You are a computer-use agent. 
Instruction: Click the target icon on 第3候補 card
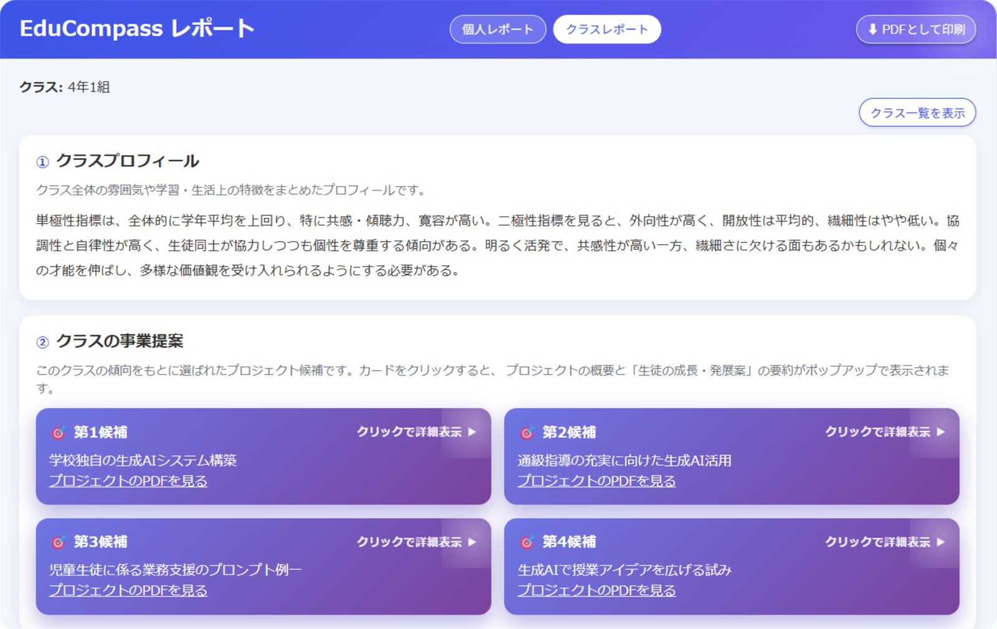pyautogui.click(x=59, y=542)
